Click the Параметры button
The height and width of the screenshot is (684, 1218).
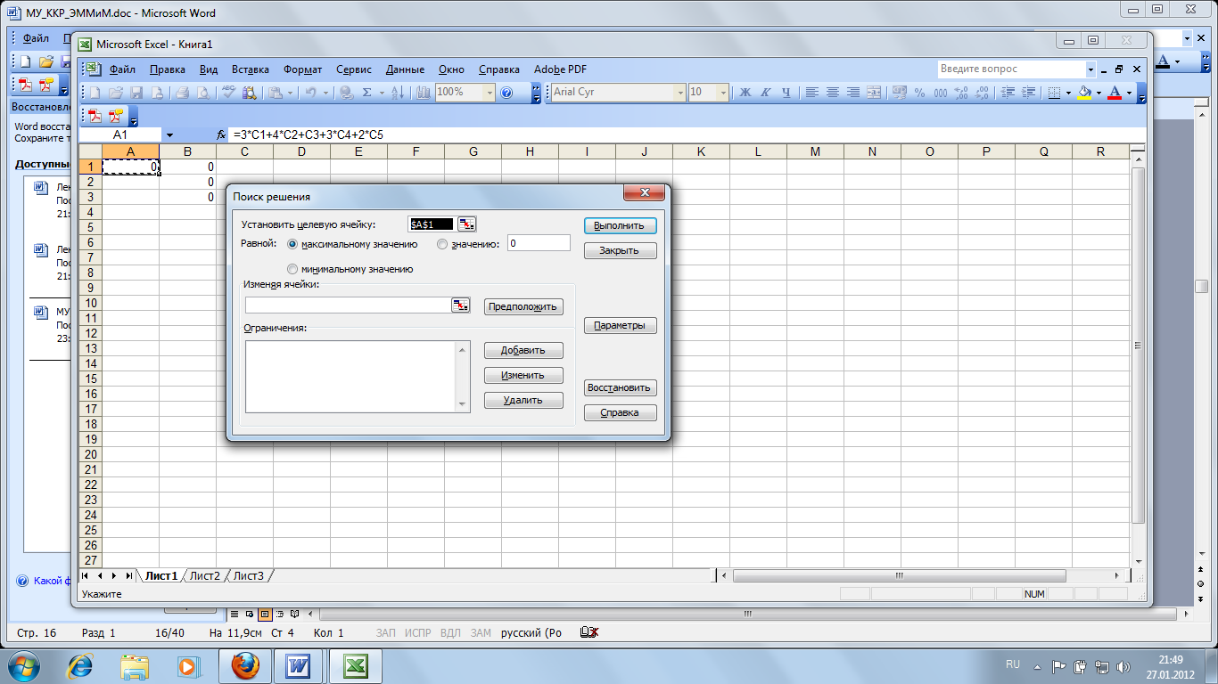621,326
